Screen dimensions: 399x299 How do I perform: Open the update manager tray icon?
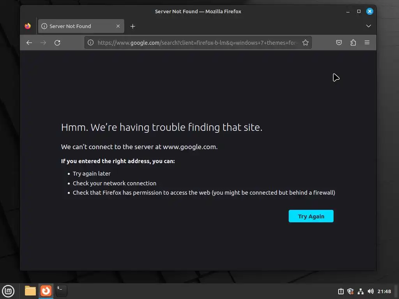click(x=341, y=291)
